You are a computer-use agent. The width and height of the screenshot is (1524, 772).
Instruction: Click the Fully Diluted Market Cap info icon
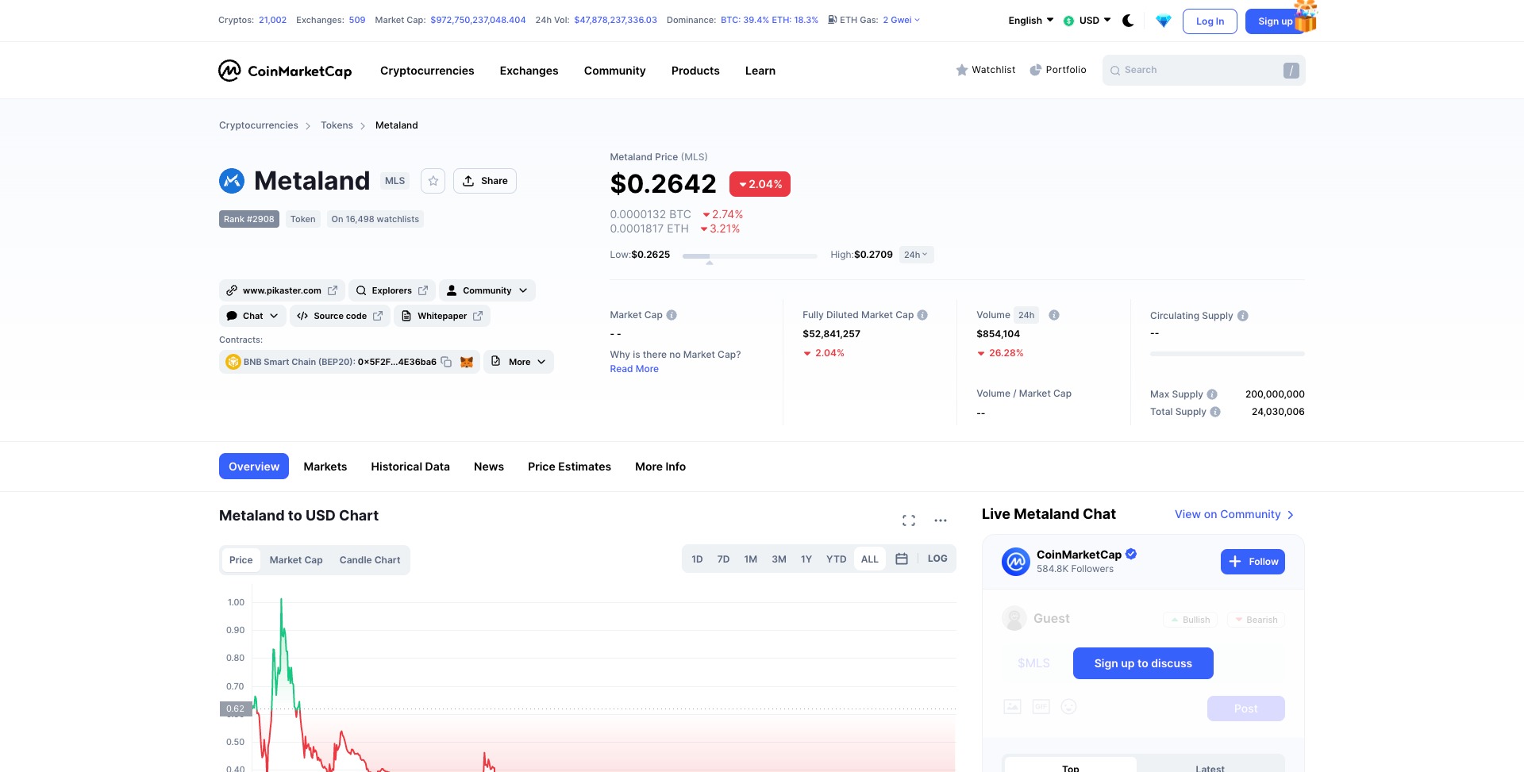point(922,315)
